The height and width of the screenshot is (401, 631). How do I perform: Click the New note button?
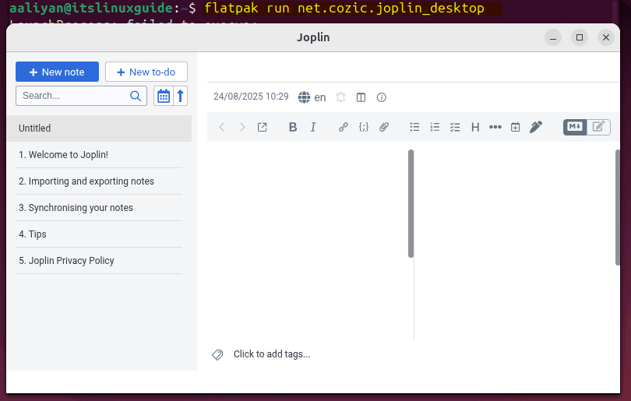[x=57, y=72]
